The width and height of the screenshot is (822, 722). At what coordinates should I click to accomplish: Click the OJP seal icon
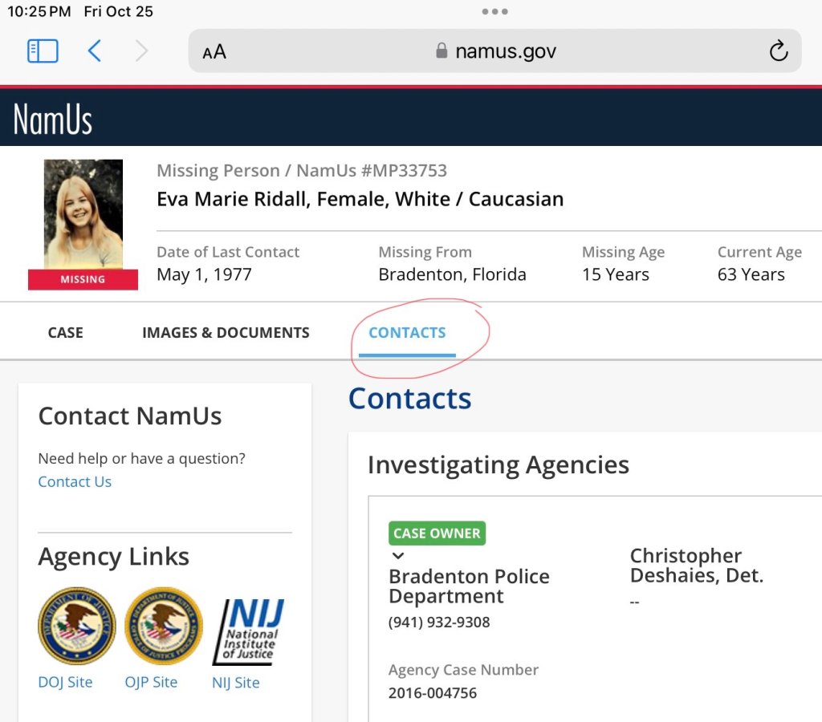pos(164,627)
